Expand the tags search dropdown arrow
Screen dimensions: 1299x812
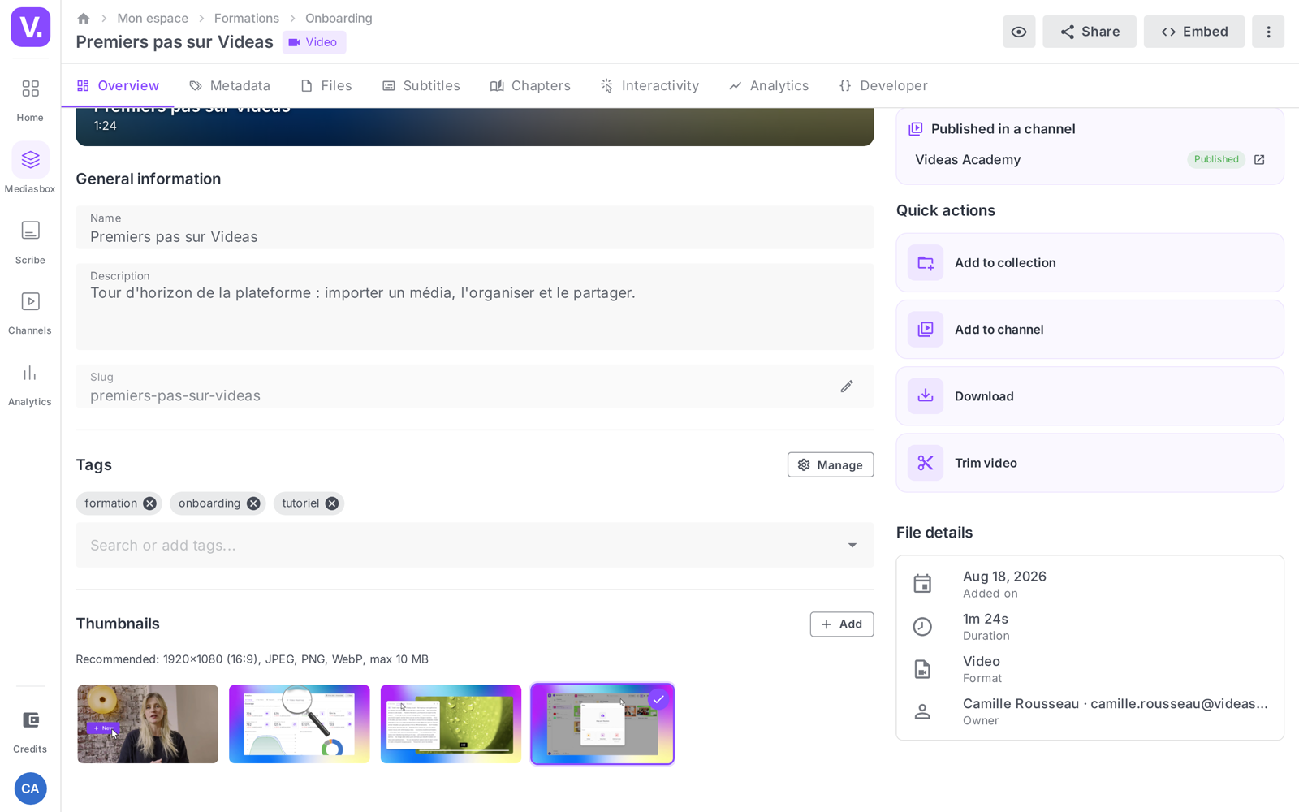tap(852, 546)
